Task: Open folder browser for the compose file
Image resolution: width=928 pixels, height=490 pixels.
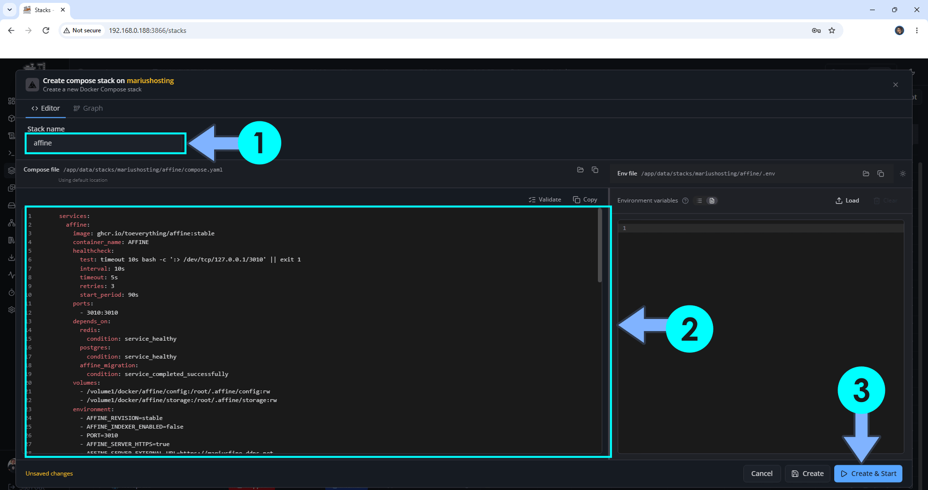Action: [x=580, y=170]
